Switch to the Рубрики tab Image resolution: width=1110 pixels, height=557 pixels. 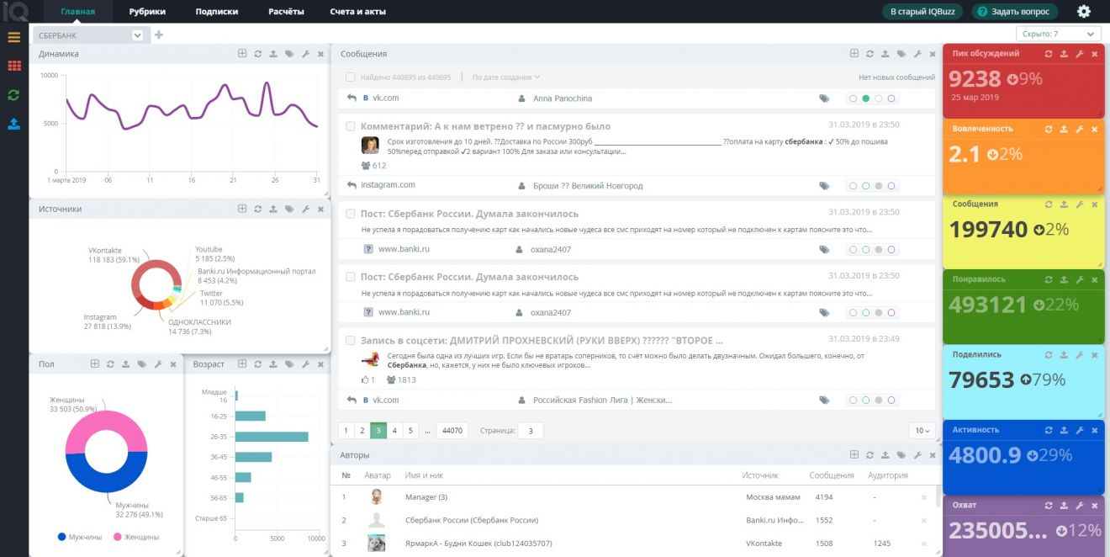click(147, 12)
